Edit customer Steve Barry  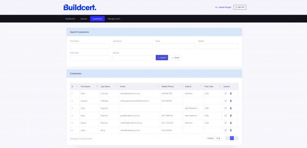226,130
